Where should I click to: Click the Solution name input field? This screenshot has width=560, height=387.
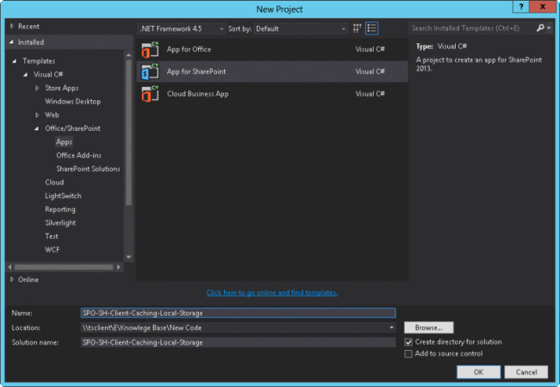pyautogui.click(x=238, y=342)
